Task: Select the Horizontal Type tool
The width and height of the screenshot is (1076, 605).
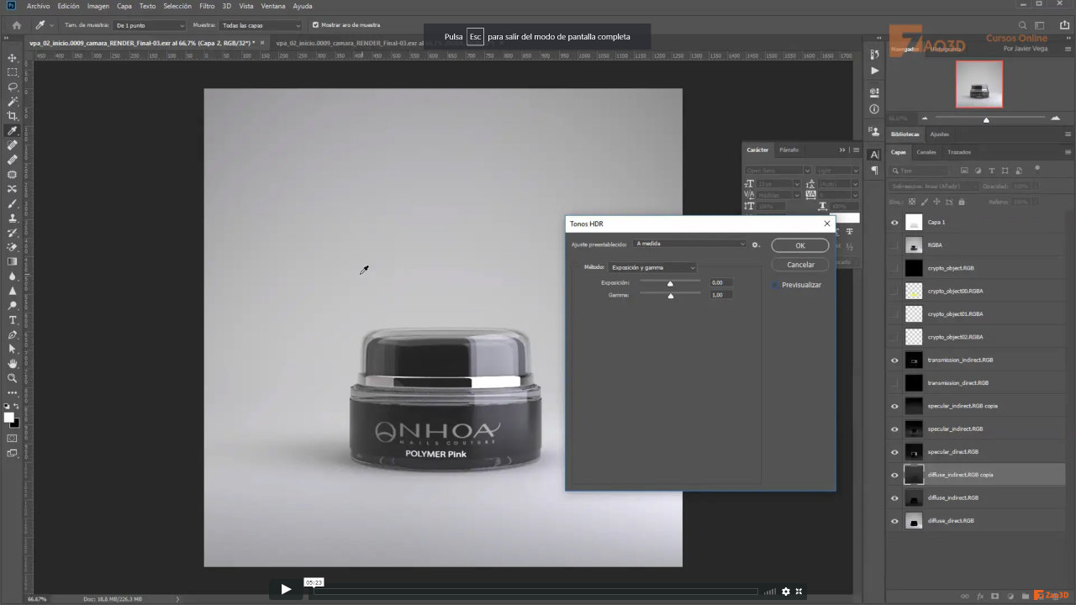Action: click(x=13, y=320)
